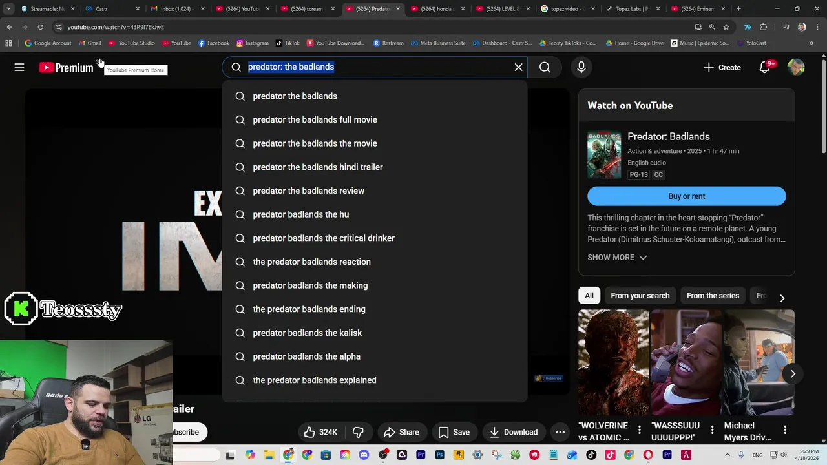Click the browser address bar URL

pyautogui.click(x=115, y=27)
